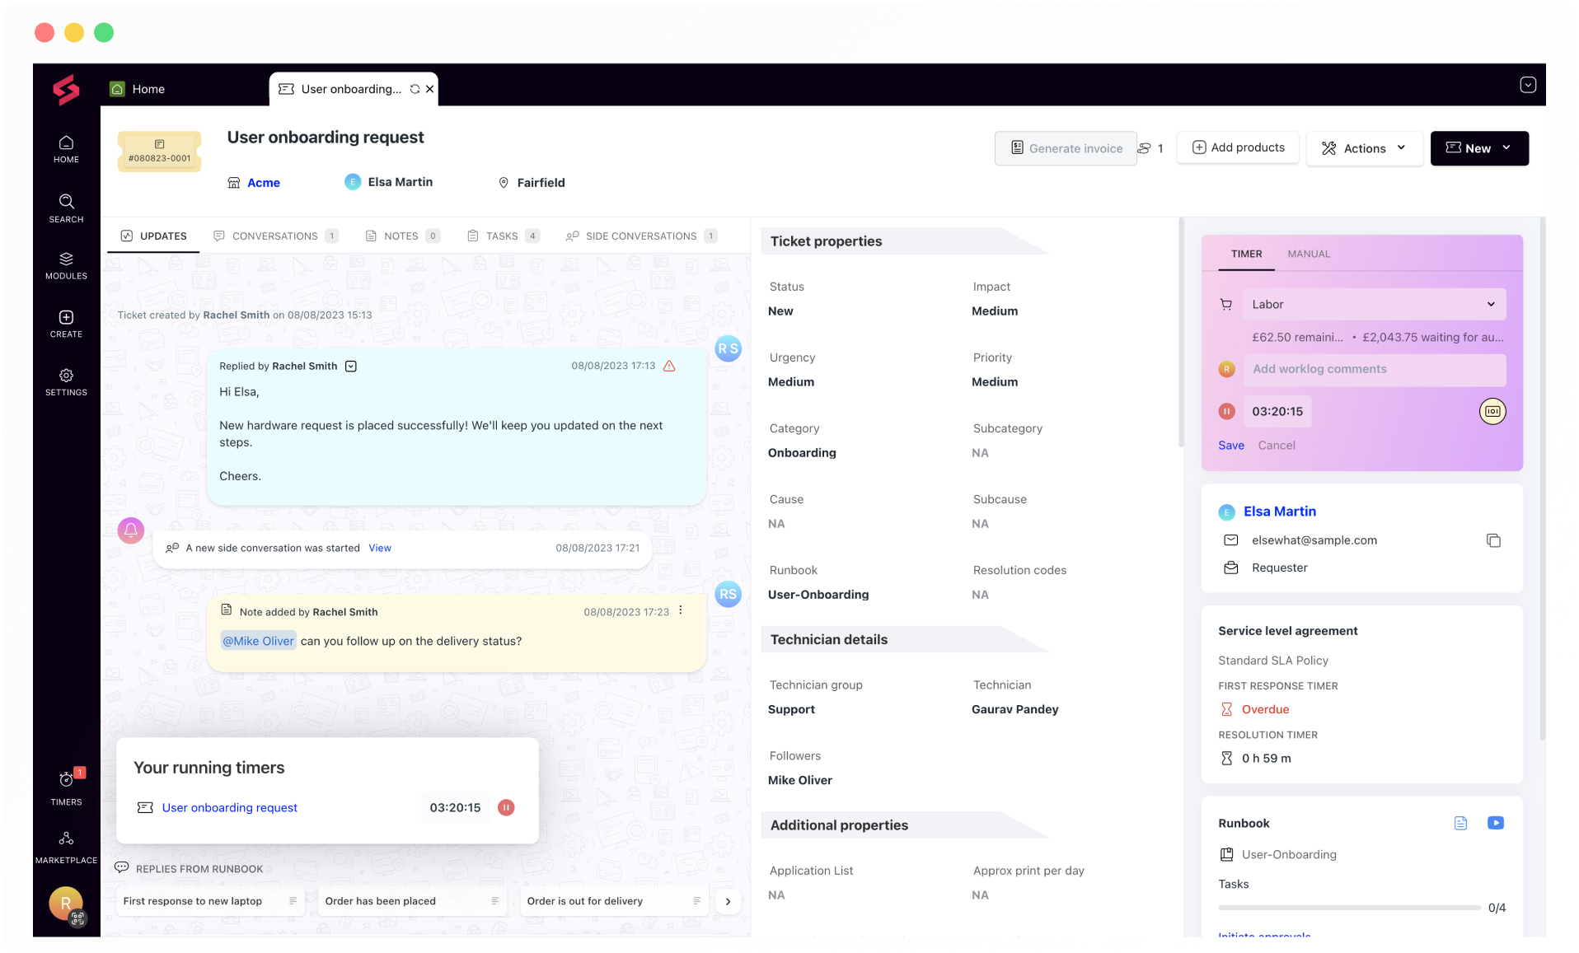Open the Runbook document icon

(1460, 823)
